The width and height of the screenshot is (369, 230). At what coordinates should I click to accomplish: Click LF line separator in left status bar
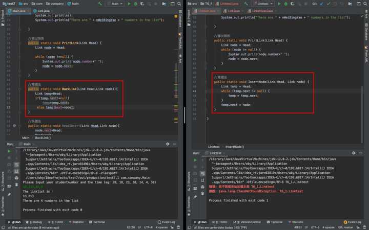pos(139,227)
